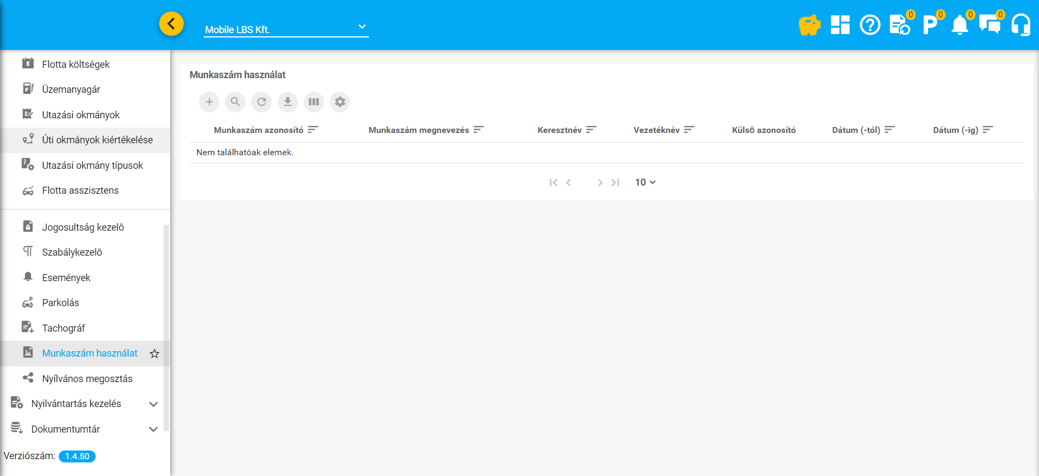Viewport: 1039px width, 476px height.
Task: Click version number 1.4.50 badge
Action: click(x=77, y=456)
